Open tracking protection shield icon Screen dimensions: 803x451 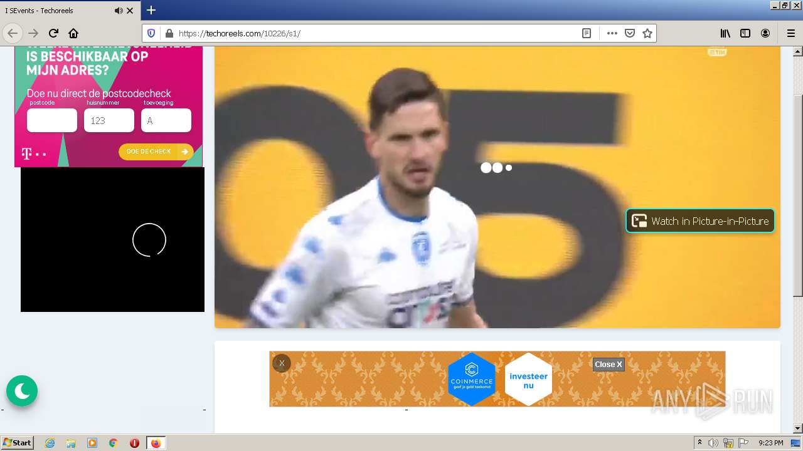pos(151,33)
